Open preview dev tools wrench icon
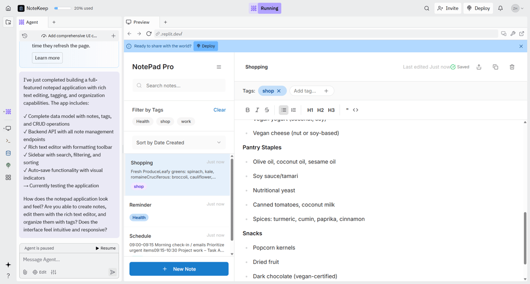This screenshot has height=284, width=530. (513, 34)
